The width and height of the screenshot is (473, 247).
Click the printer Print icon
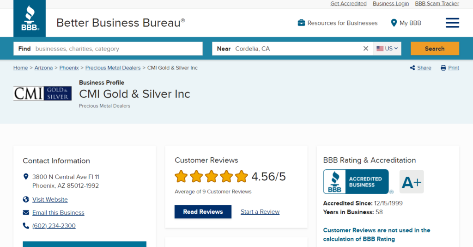pos(443,68)
